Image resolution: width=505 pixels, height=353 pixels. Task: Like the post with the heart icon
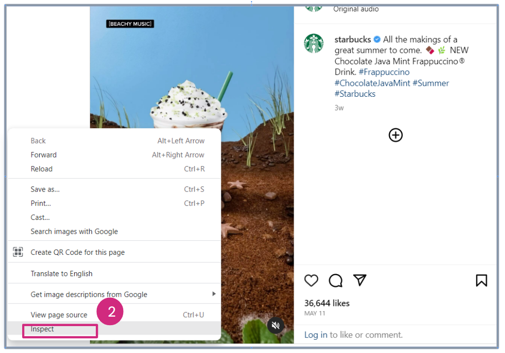(x=311, y=280)
